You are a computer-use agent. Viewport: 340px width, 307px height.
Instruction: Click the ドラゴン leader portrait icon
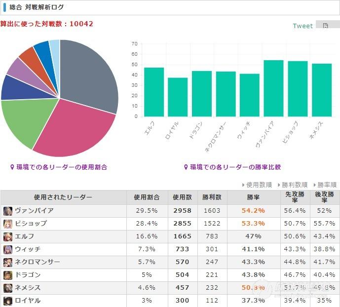tap(8, 275)
